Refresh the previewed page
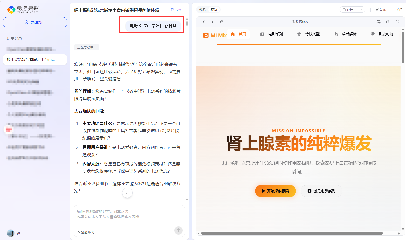The height and width of the screenshot is (240, 406). coord(221,22)
